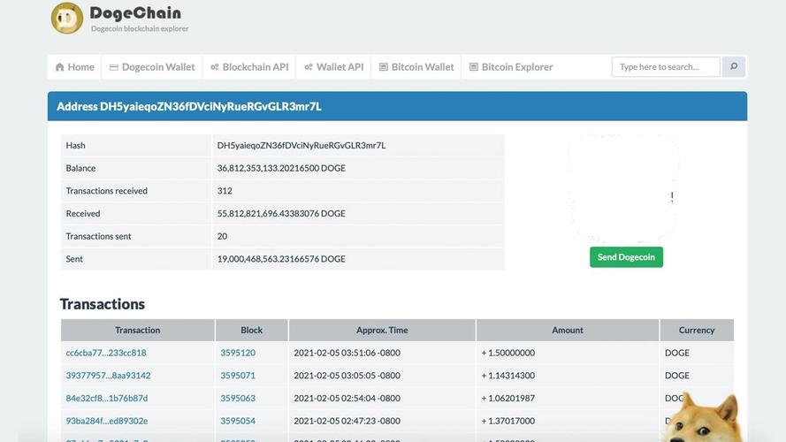Click the Send Dogecoin button
786x442 pixels.
(x=626, y=257)
